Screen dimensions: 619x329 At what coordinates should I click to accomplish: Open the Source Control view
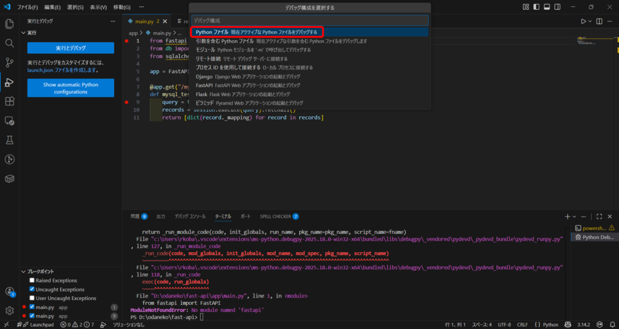[9, 63]
